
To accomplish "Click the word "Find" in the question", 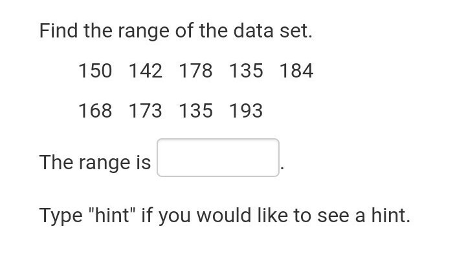I will [58, 30].
